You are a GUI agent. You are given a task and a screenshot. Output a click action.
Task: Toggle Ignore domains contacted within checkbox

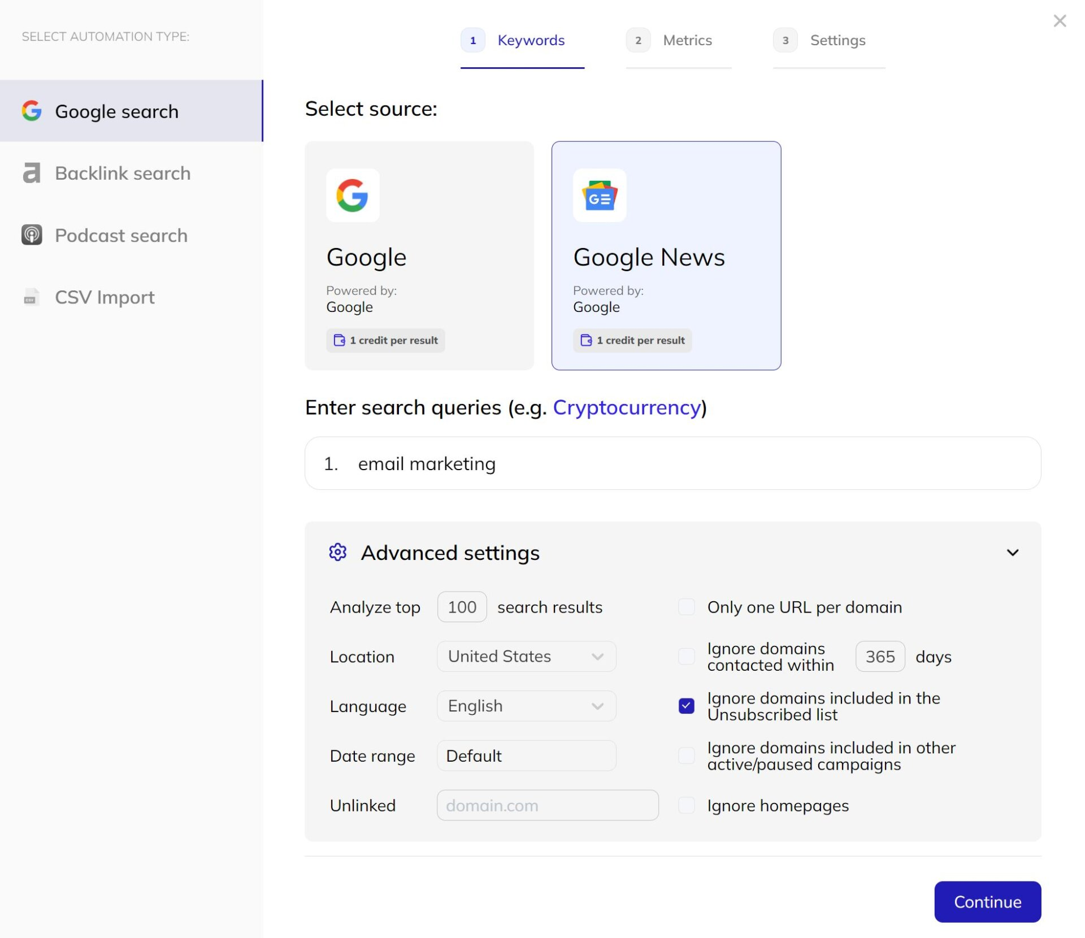(686, 657)
